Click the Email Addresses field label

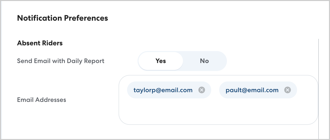(x=41, y=100)
